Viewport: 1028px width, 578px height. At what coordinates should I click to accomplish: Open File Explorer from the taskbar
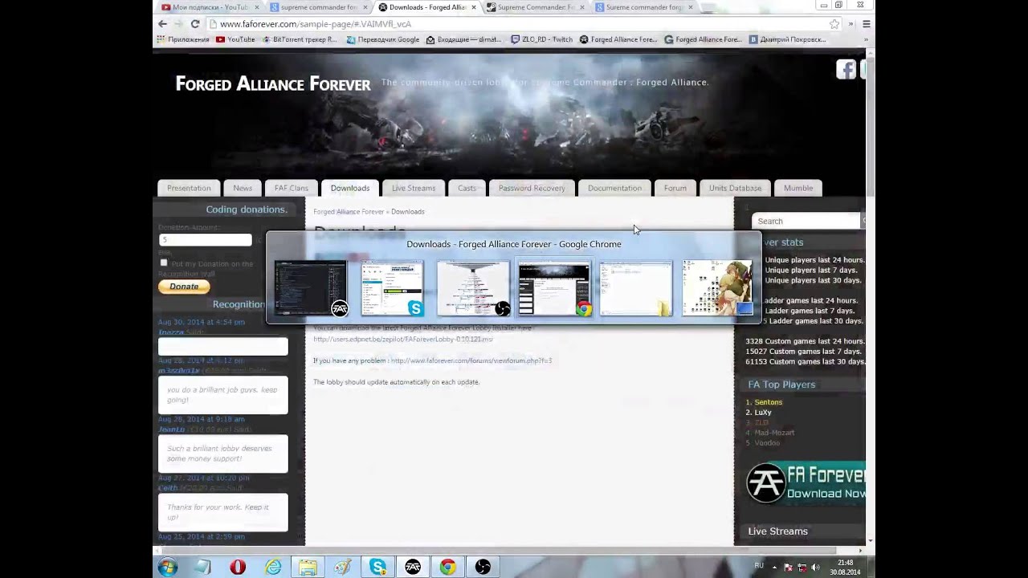pos(308,568)
